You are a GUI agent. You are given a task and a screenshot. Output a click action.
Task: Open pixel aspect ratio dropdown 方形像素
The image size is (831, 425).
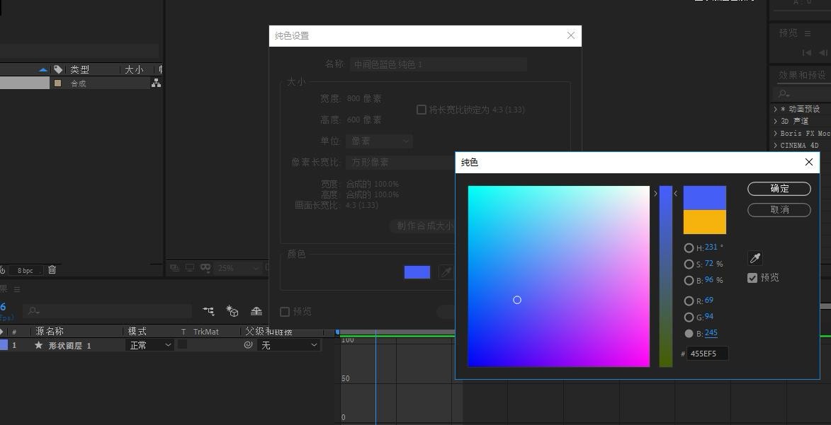click(x=400, y=162)
